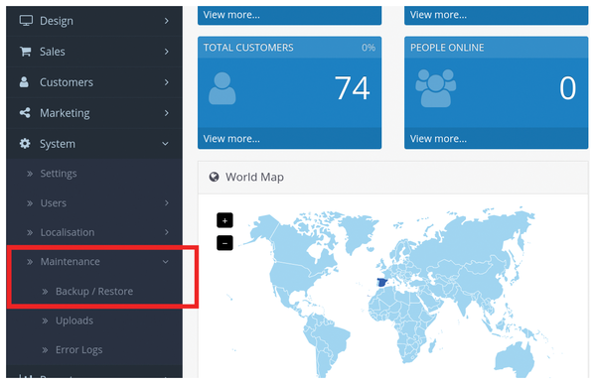This screenshot has width=596, height=384.
Task: Click the Sales shopping cart icon
Action: click(x=26, y=52)
